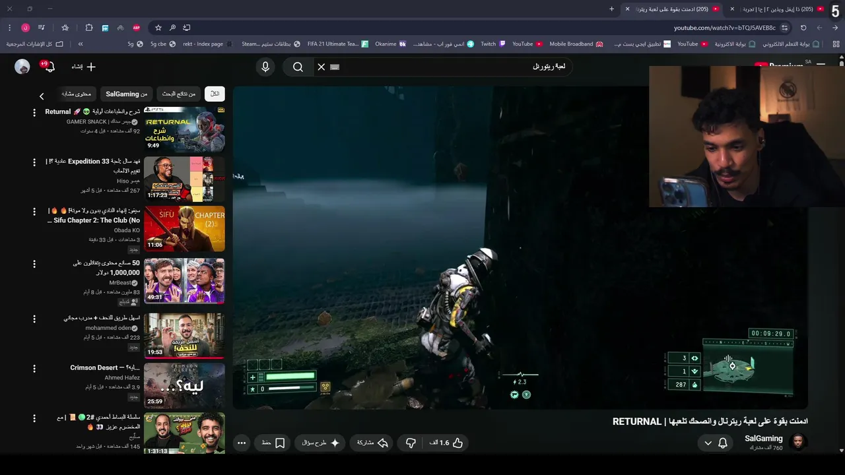845x475 pixels.
Task: Like the video with thumbs up
Action: click(x=448, y=443)
